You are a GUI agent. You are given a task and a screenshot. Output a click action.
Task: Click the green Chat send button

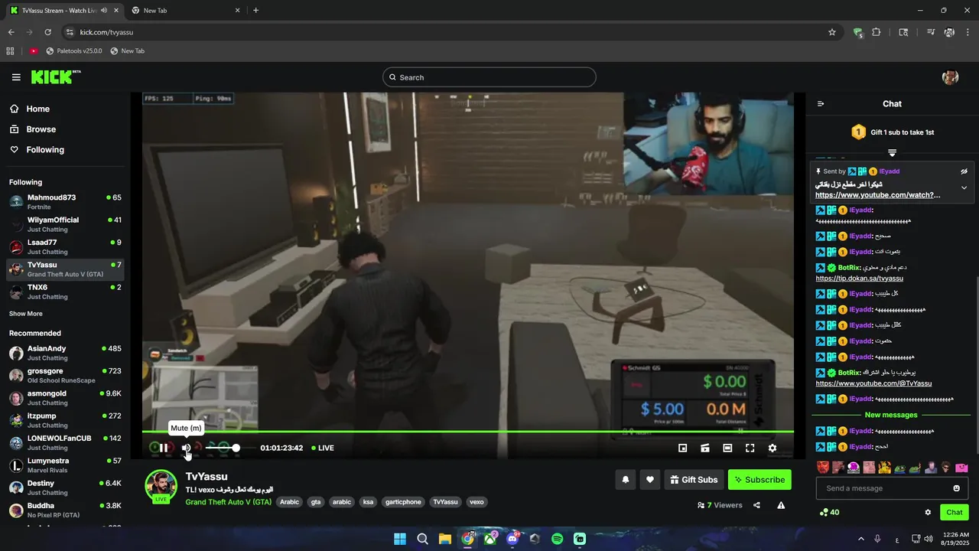(955, 513)
